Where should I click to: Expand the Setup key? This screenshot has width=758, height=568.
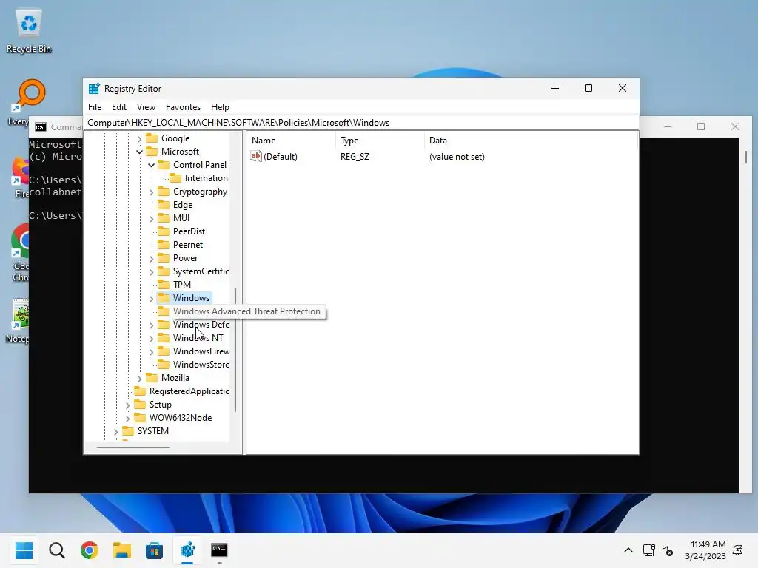coord(127,405)
